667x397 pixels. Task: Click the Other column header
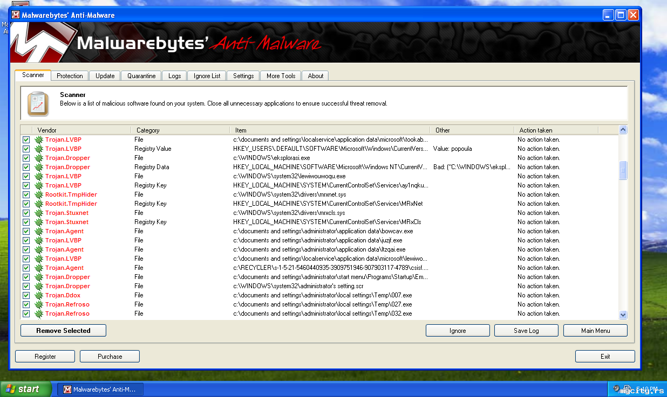click(x=472, y=130)
